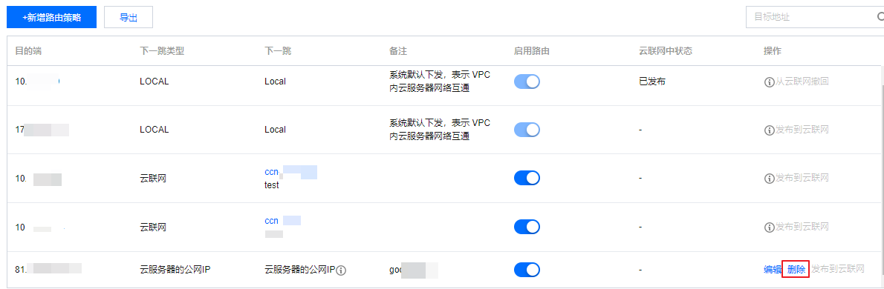This screenshot has width=884, height=289.
Task: Click 新增路由策略 button
Action: click(x=52, y=18)
